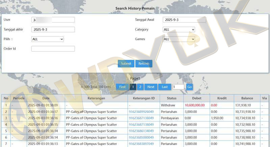Click the Go button
The width and height of the screenshot is (270, 147).
189,87
